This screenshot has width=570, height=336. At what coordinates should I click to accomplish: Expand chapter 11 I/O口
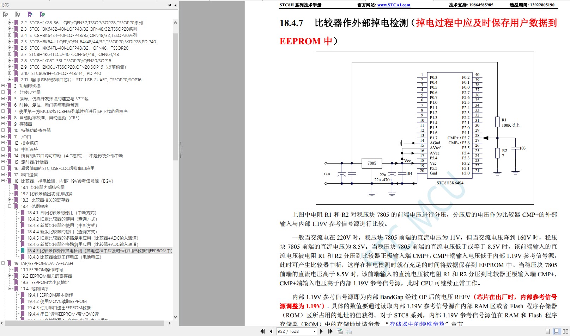pyautogui.click(x=3, y=137)
